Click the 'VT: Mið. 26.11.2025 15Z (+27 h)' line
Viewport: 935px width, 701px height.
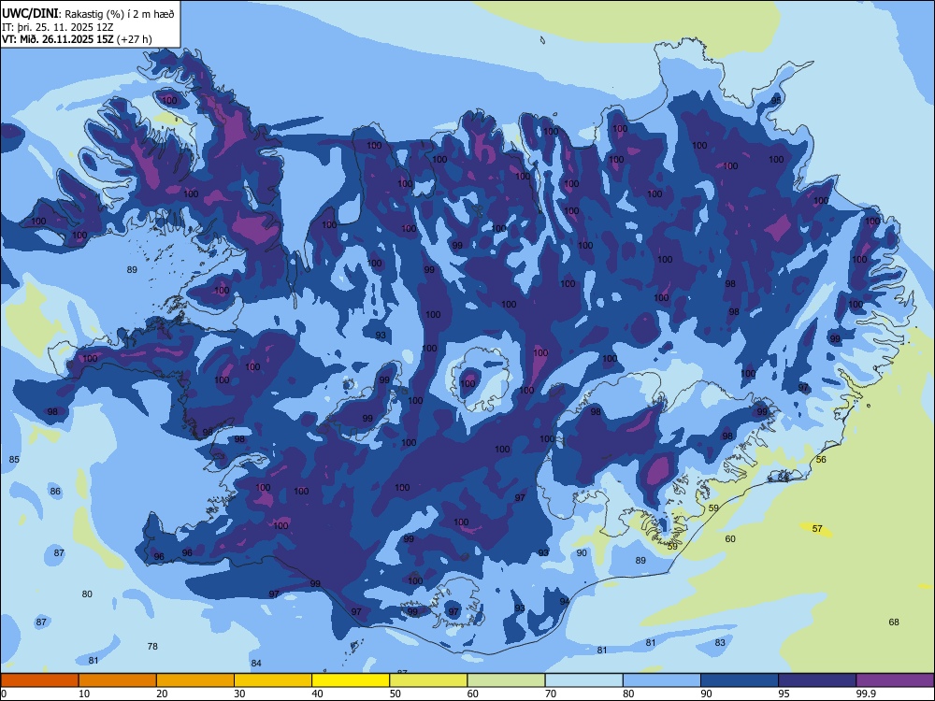point(77,39)
